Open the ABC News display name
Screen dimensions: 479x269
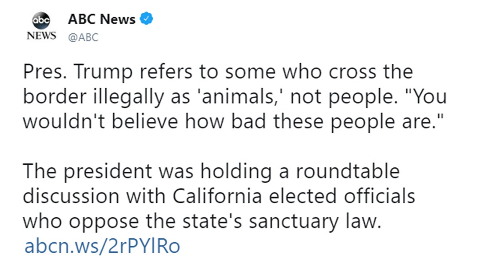102,19
